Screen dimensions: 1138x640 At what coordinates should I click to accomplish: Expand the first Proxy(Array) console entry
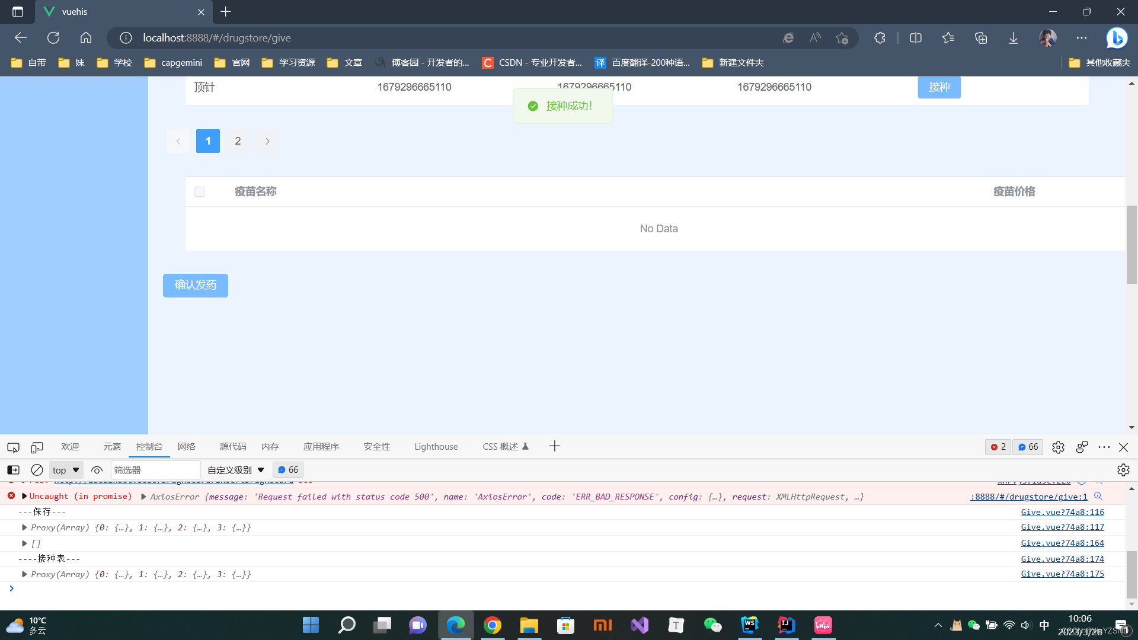coord(24,527)
